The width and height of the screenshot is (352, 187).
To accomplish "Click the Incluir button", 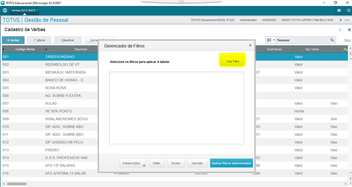I will [x=13, y=40].
